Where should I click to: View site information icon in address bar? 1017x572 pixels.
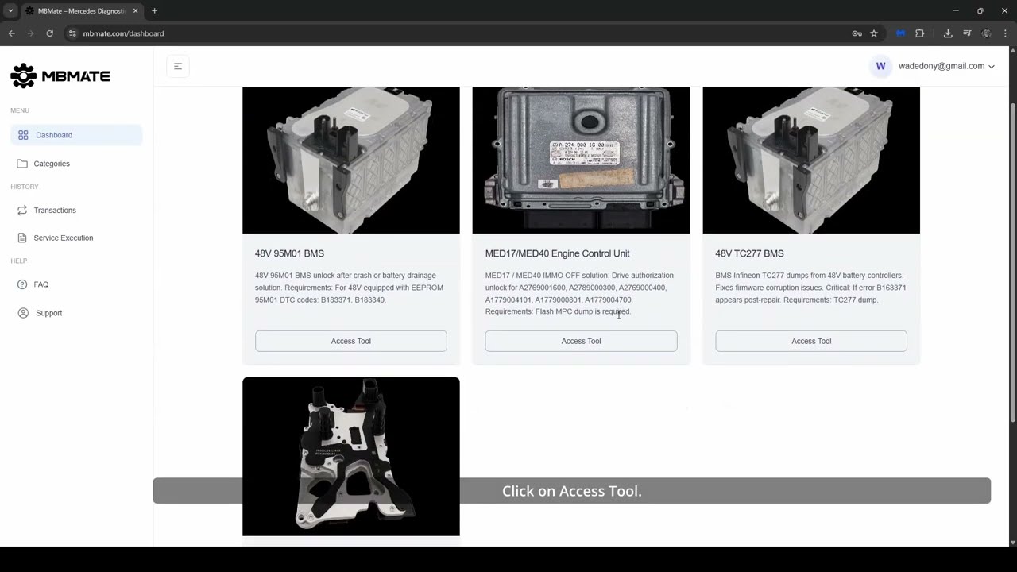pos(72,33)
